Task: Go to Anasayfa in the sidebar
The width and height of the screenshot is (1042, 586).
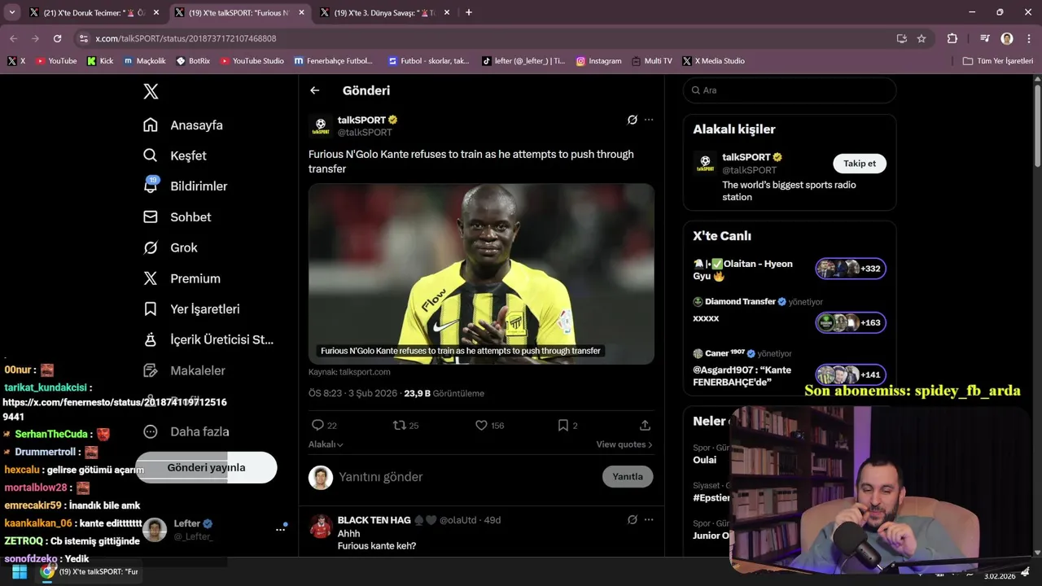Action: (x=183, y=125)
